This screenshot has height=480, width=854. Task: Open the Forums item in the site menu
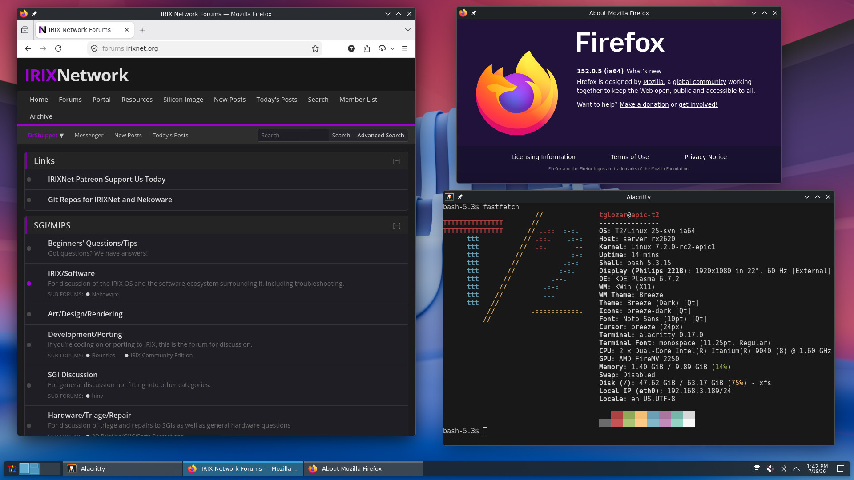[x=70, y=100]
